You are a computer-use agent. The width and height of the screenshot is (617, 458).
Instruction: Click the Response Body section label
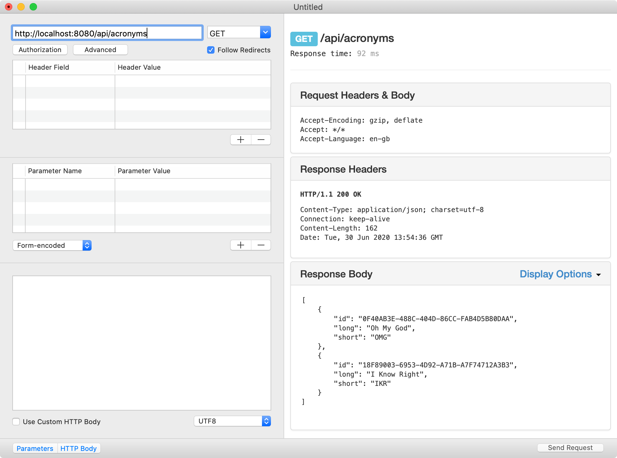point(337,274)
